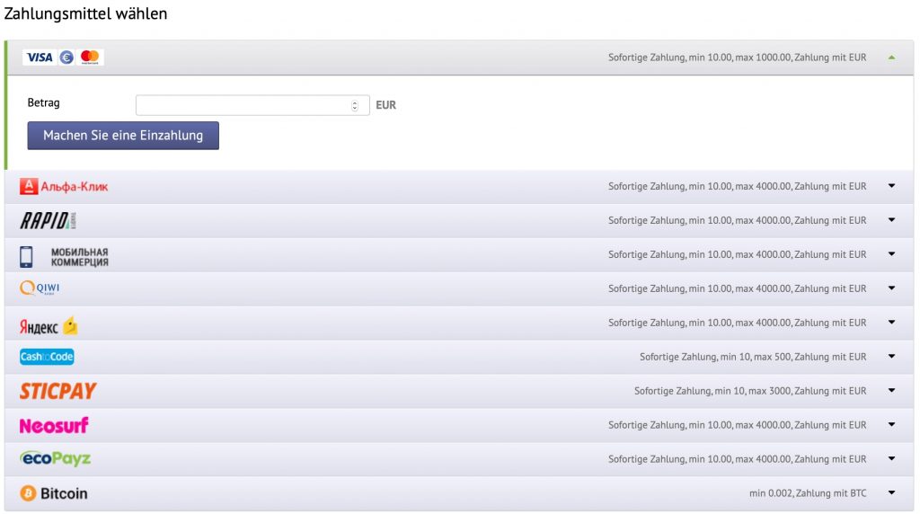Select the STICPAY logo
The width and height of the screenshot is (920, 514).
click(57, 391)
